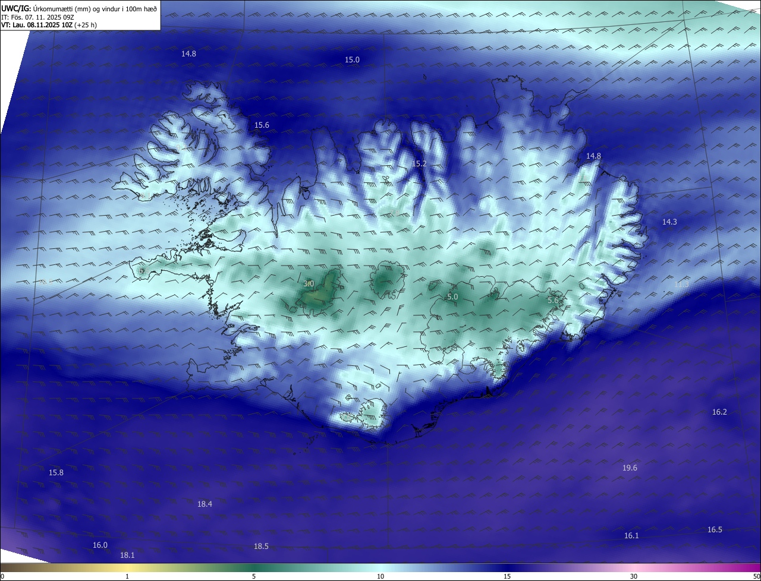Click the 11.3 value on the map
This screenshot has width=761, height=581.
coord(681,285)
